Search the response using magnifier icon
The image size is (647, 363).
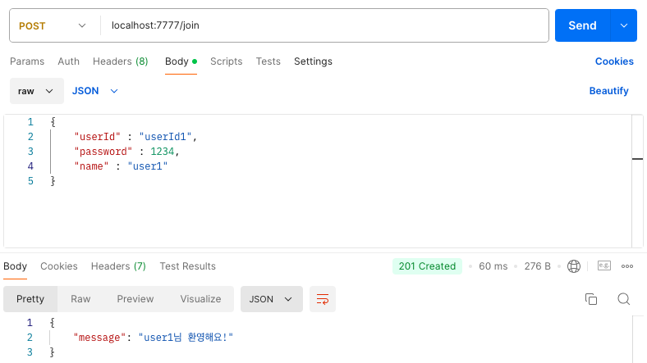pyautogui.click(x=623, y=299)
